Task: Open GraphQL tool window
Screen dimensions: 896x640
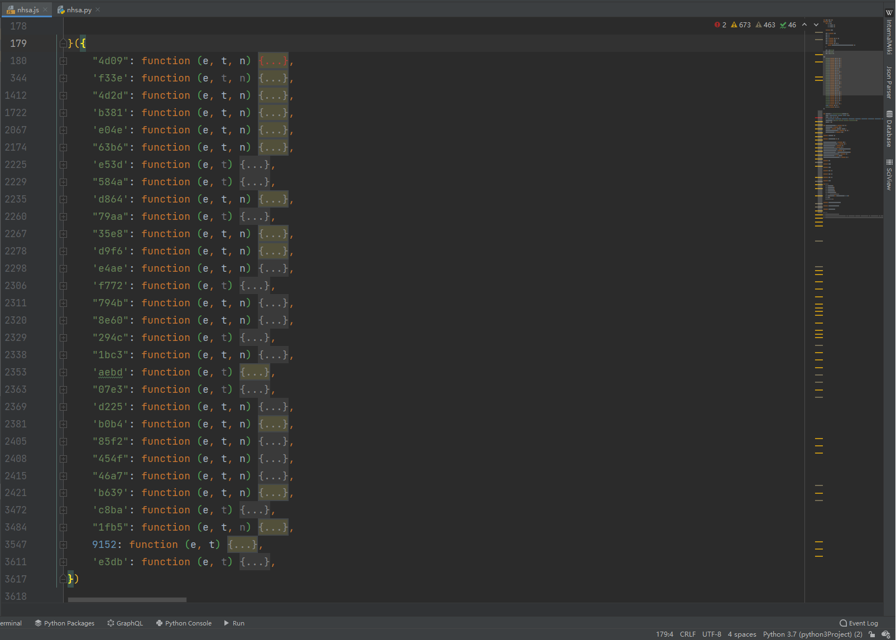Action: click(x=125, y=623)
